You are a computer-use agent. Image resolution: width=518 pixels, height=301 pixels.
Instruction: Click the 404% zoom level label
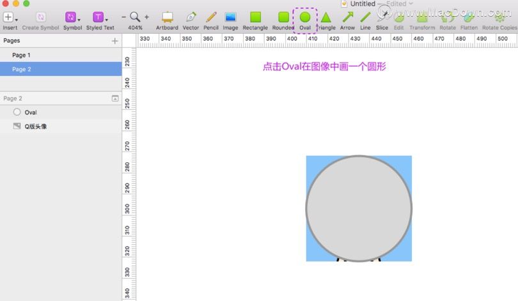pos(135,27)
